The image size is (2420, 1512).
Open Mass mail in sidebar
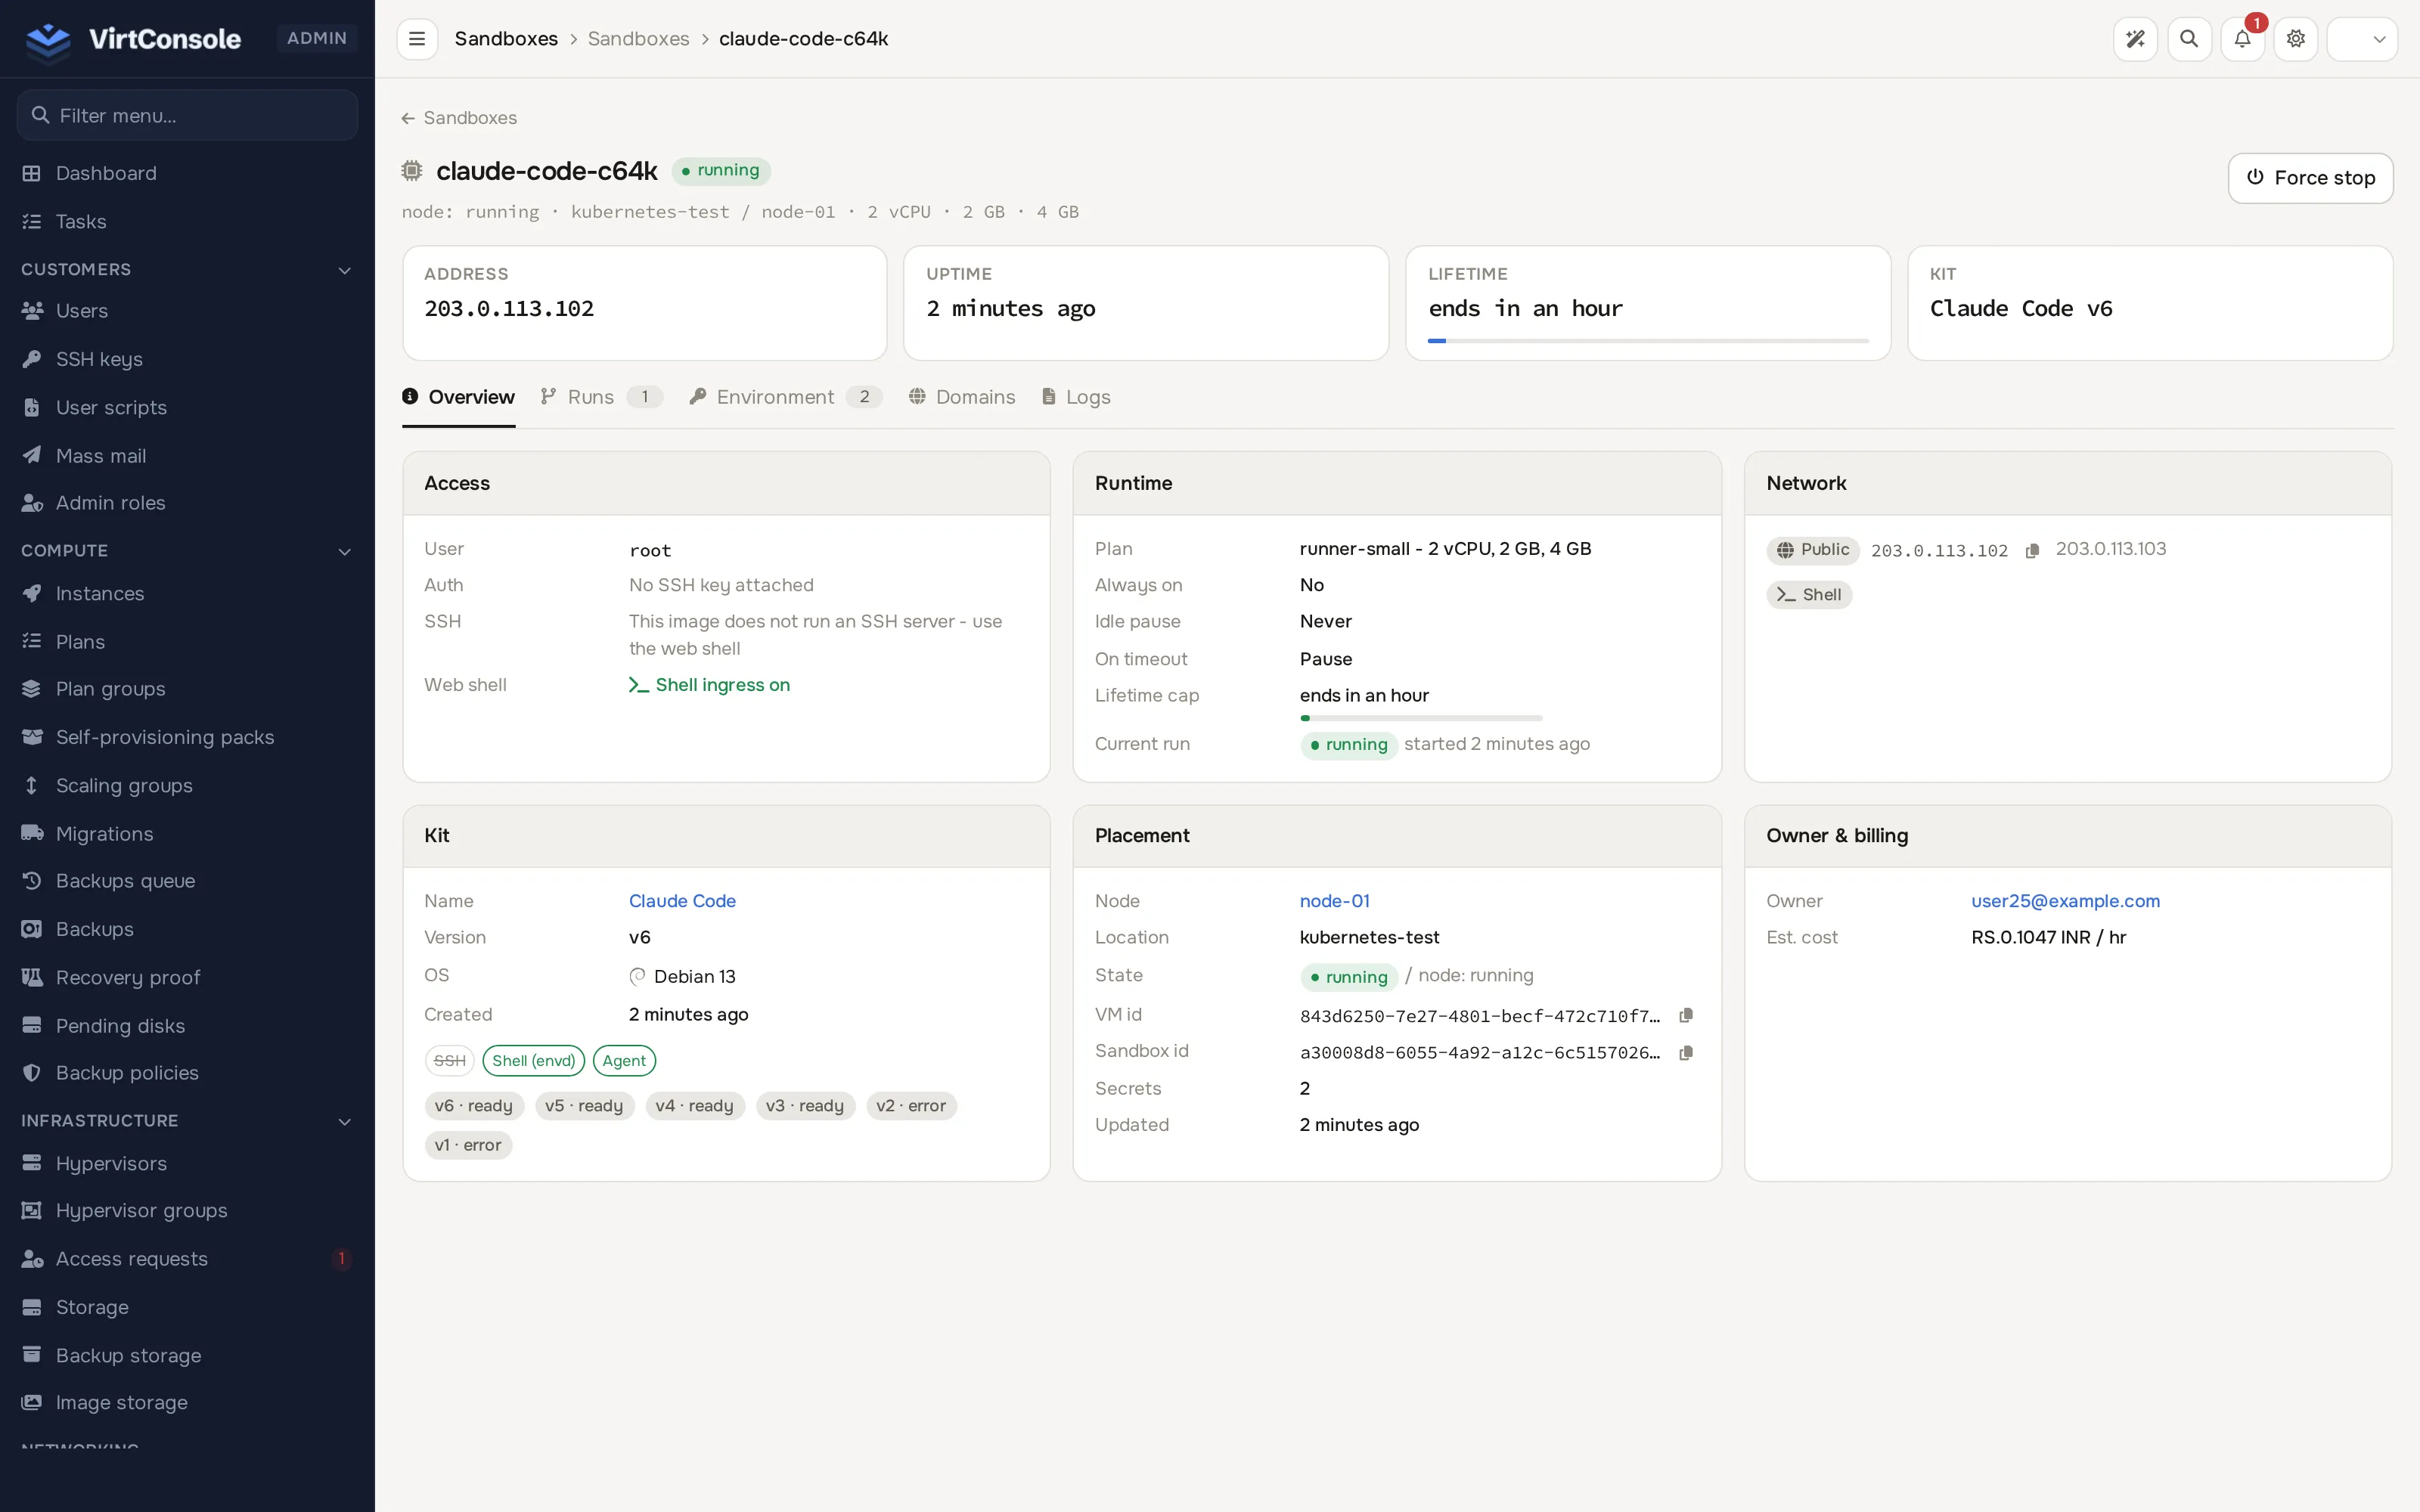click(187, 456)
